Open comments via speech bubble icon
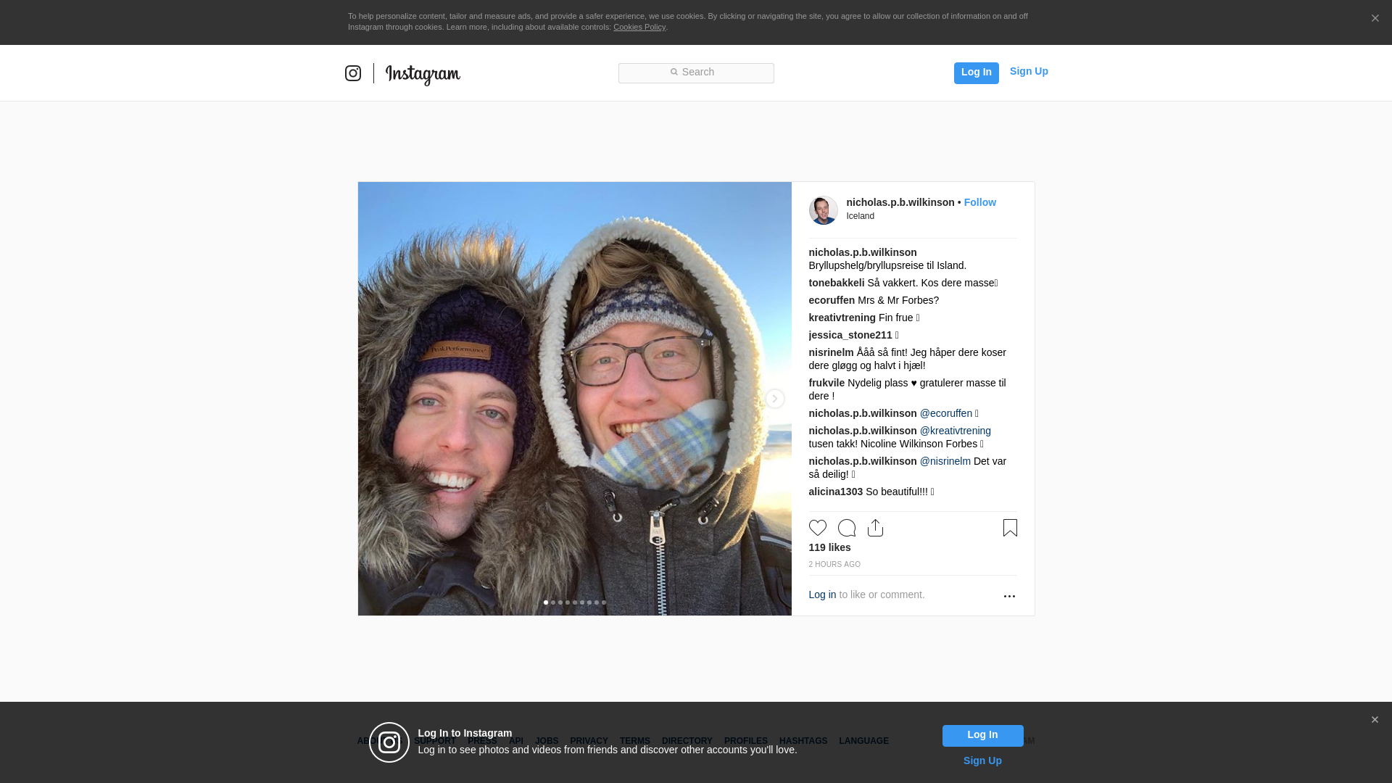Screen dimensions: 1392x783 tap(847, 528)
